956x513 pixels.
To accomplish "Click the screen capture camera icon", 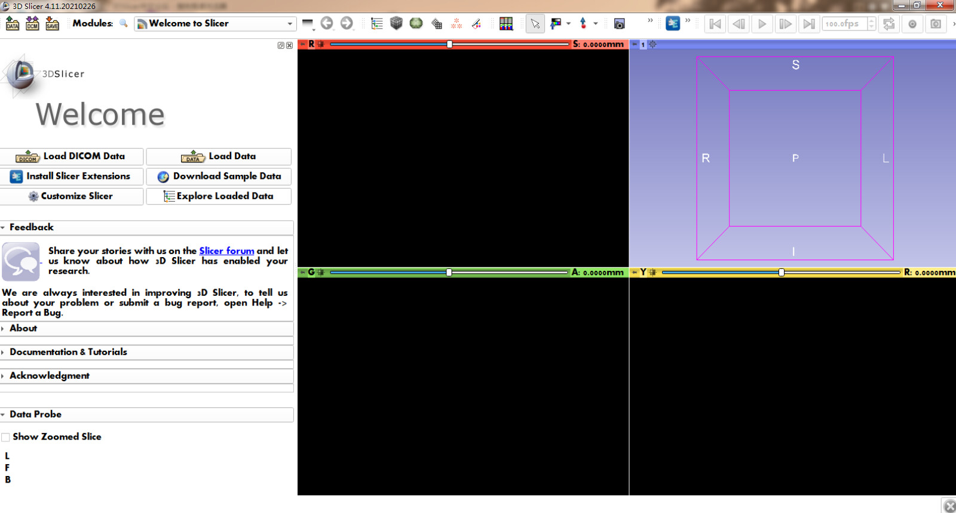I will (620, 24).
